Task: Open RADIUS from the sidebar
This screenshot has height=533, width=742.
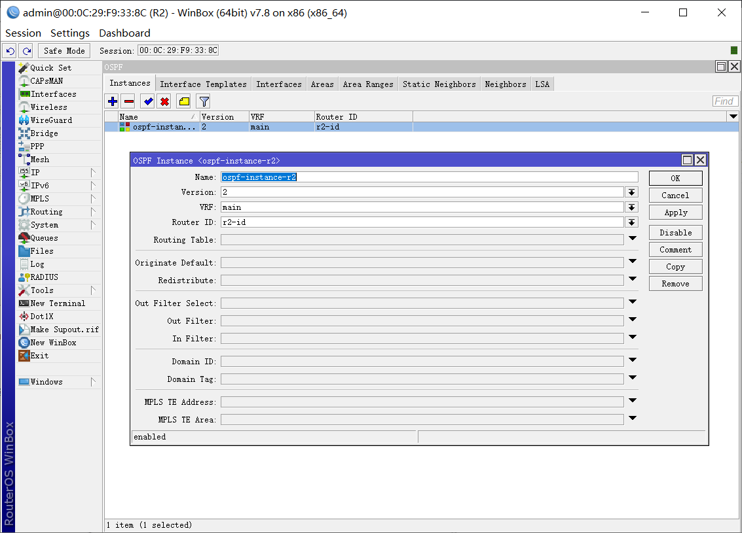Action: point(59,277)
